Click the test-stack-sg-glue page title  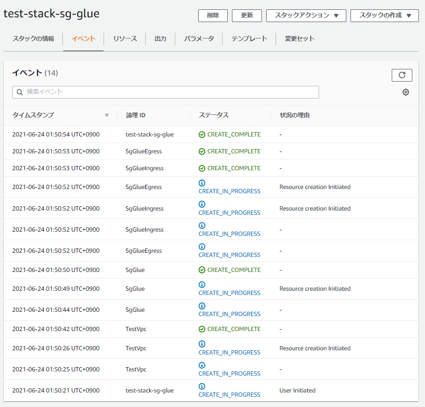(x=52, y=14)
